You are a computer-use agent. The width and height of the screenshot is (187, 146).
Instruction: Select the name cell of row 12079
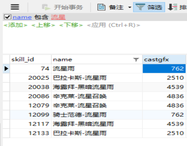tap(97, 106)
